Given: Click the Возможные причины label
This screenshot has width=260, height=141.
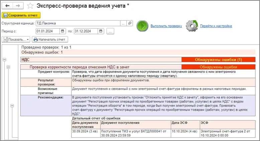Looking at the screenshot, I should tap(47, 91).
